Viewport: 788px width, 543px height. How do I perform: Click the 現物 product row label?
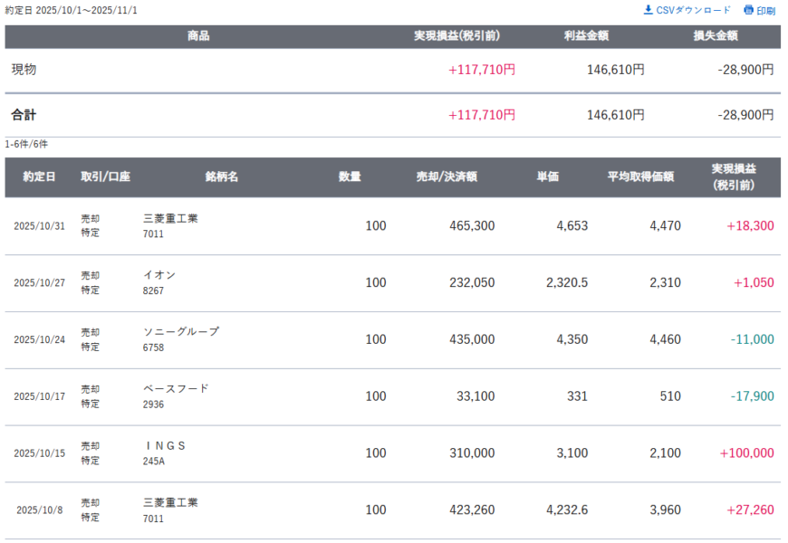(24, 70)
